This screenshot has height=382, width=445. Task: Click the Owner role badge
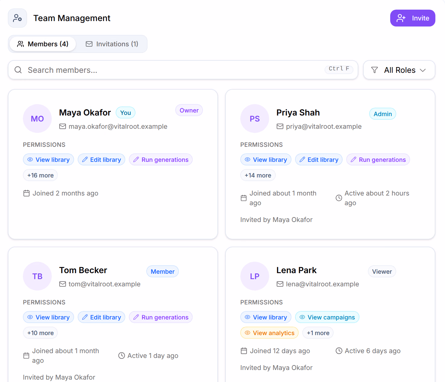tap(189, 110)
